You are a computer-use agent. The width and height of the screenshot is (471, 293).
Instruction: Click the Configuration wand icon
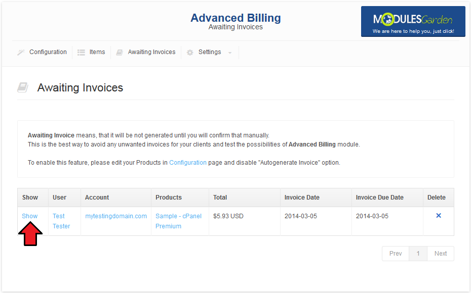21,53
